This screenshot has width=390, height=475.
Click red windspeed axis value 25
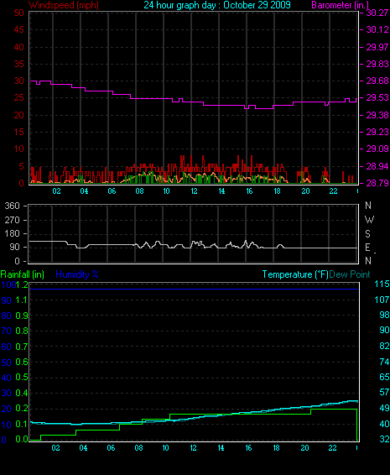(18, 98)
